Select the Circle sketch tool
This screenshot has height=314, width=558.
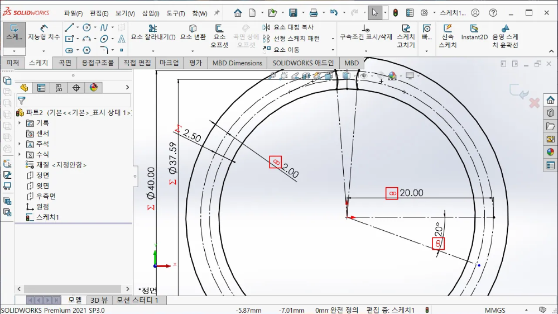[x=87, y=27]
